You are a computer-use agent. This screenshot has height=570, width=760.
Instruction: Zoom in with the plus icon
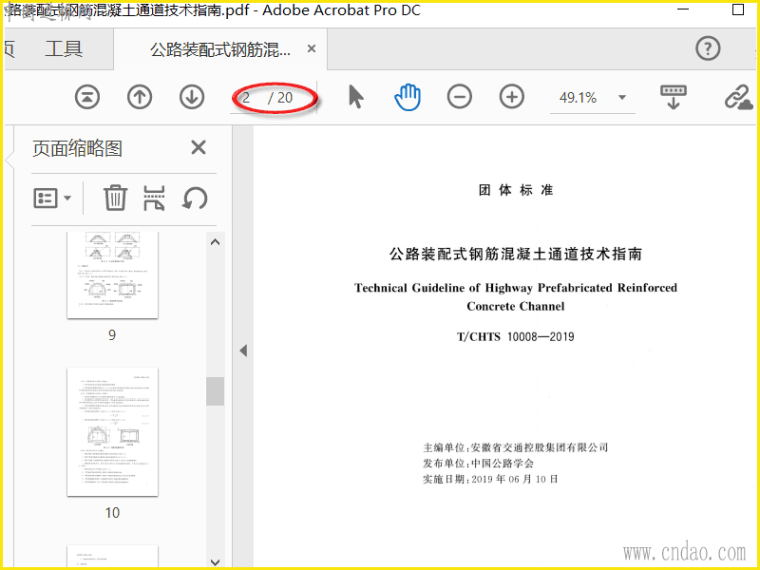(x=512, y=97)
